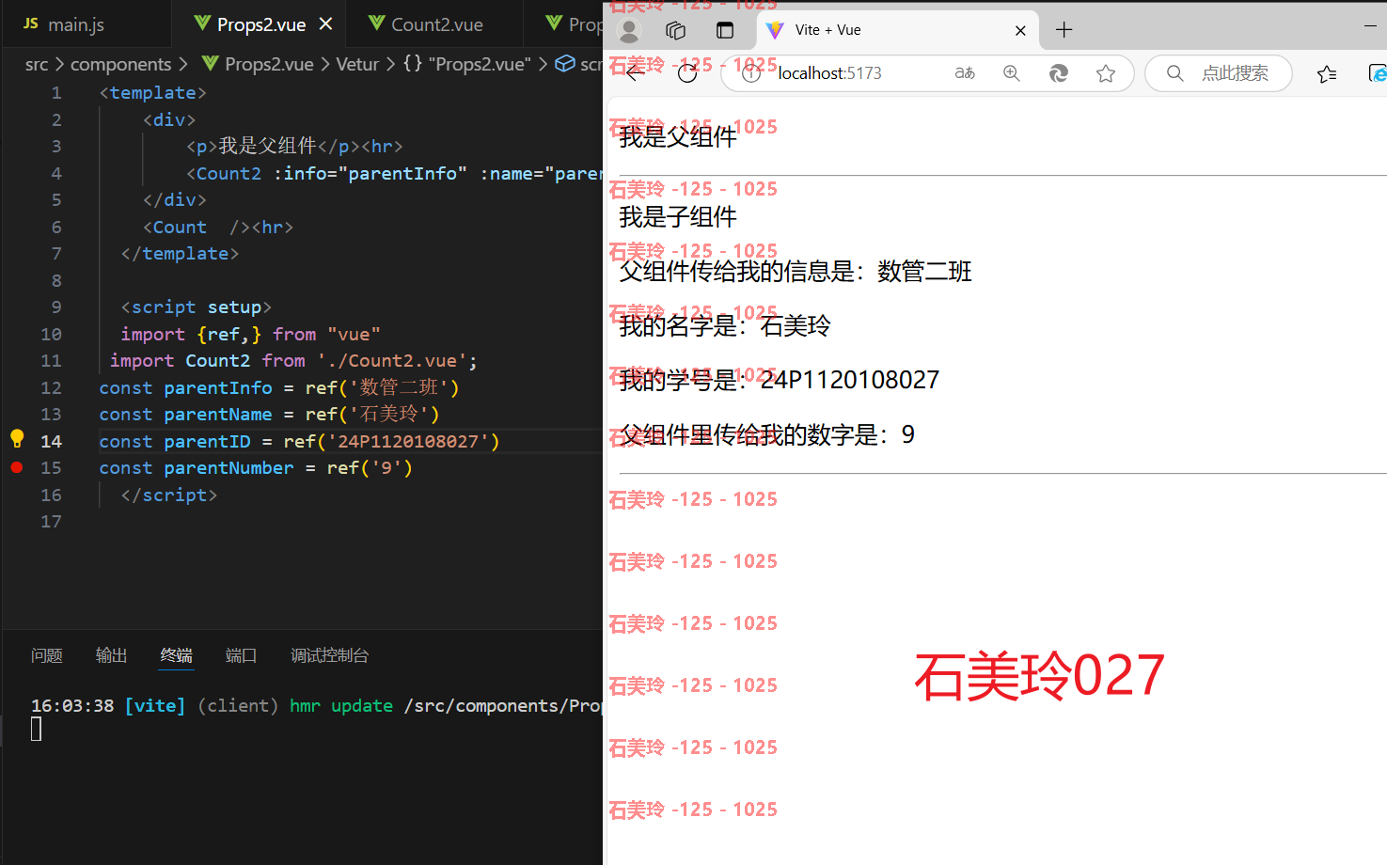The height and width of the screenshot is (865, 1387).
Task: Open the Count2.vue editor tab
Action: pyautogui.click(x=436, y=24)
